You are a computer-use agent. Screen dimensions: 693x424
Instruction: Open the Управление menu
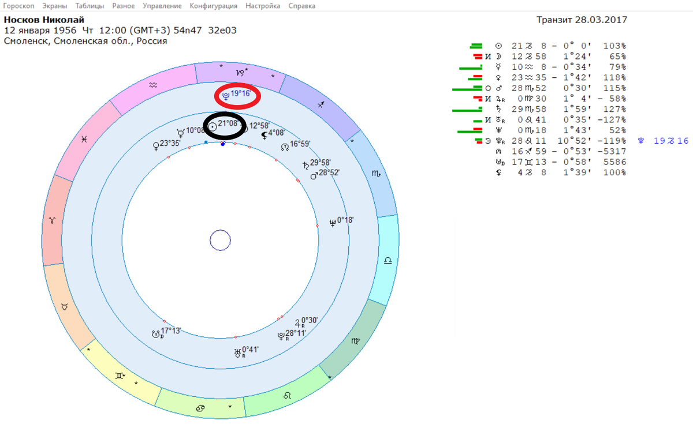(162, 6)
